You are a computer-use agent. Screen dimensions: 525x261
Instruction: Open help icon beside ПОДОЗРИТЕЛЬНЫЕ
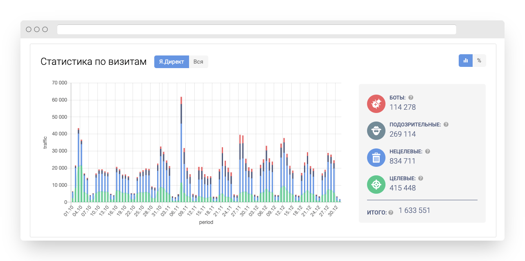446,125
